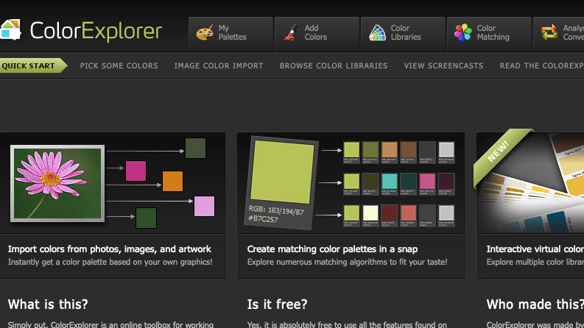The image size is (584, 328).
Task: Click the colorful flower icon for Color Matching
Action: 463,32
